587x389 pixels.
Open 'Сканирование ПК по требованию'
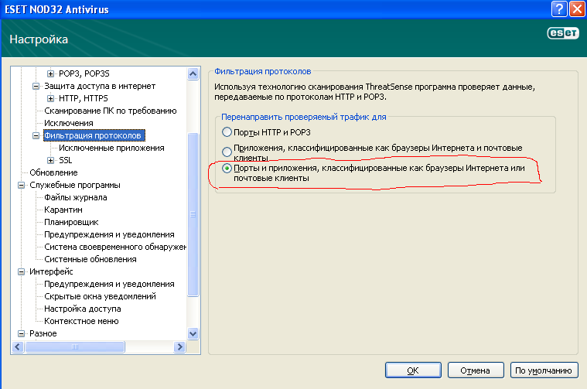click(111, 111)
